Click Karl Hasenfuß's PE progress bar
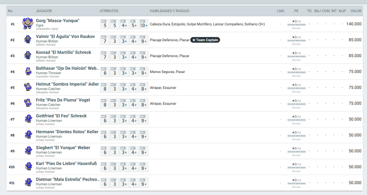The height and width of the screenshot is (195, 367). click(296, 167)
